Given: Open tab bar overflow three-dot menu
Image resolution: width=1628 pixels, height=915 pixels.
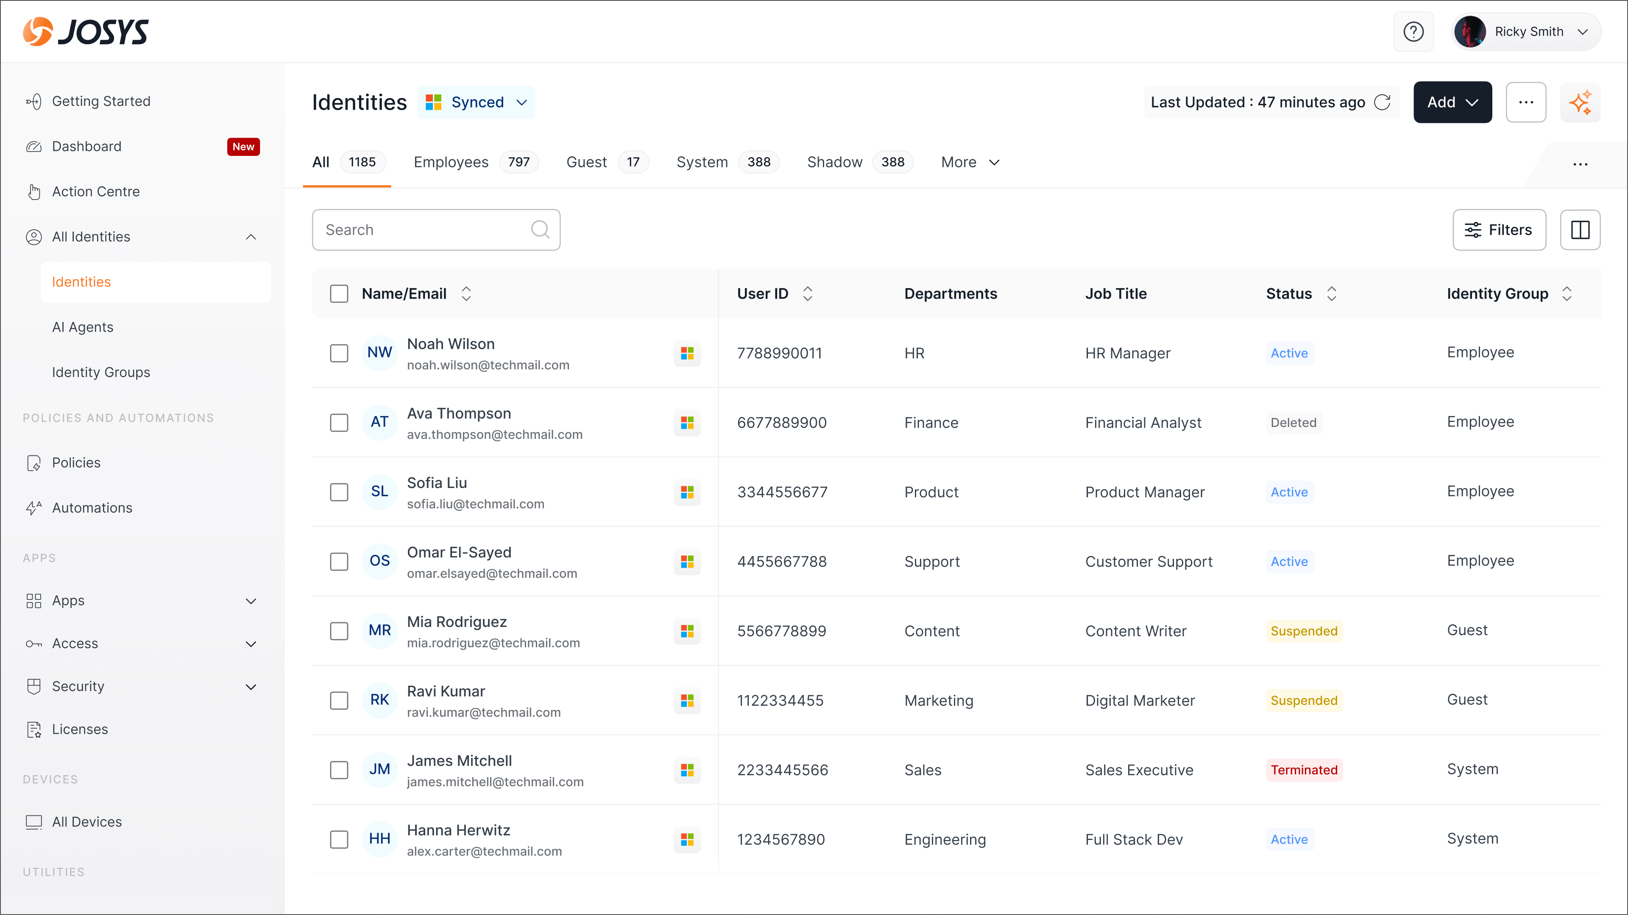Looking at the screenshot, I should pyautogui.click(x=1580, y=164).
